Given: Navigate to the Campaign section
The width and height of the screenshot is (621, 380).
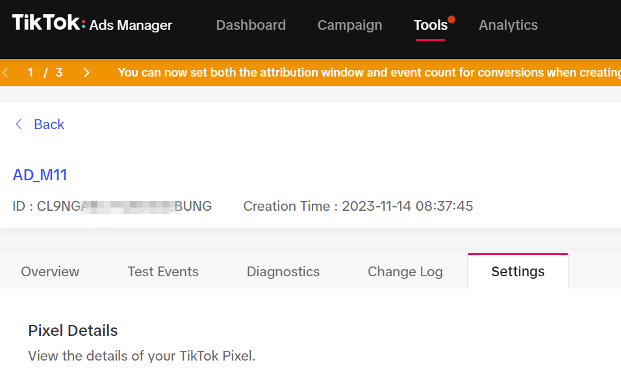Looking at the screenshot, I should point(349,25).
